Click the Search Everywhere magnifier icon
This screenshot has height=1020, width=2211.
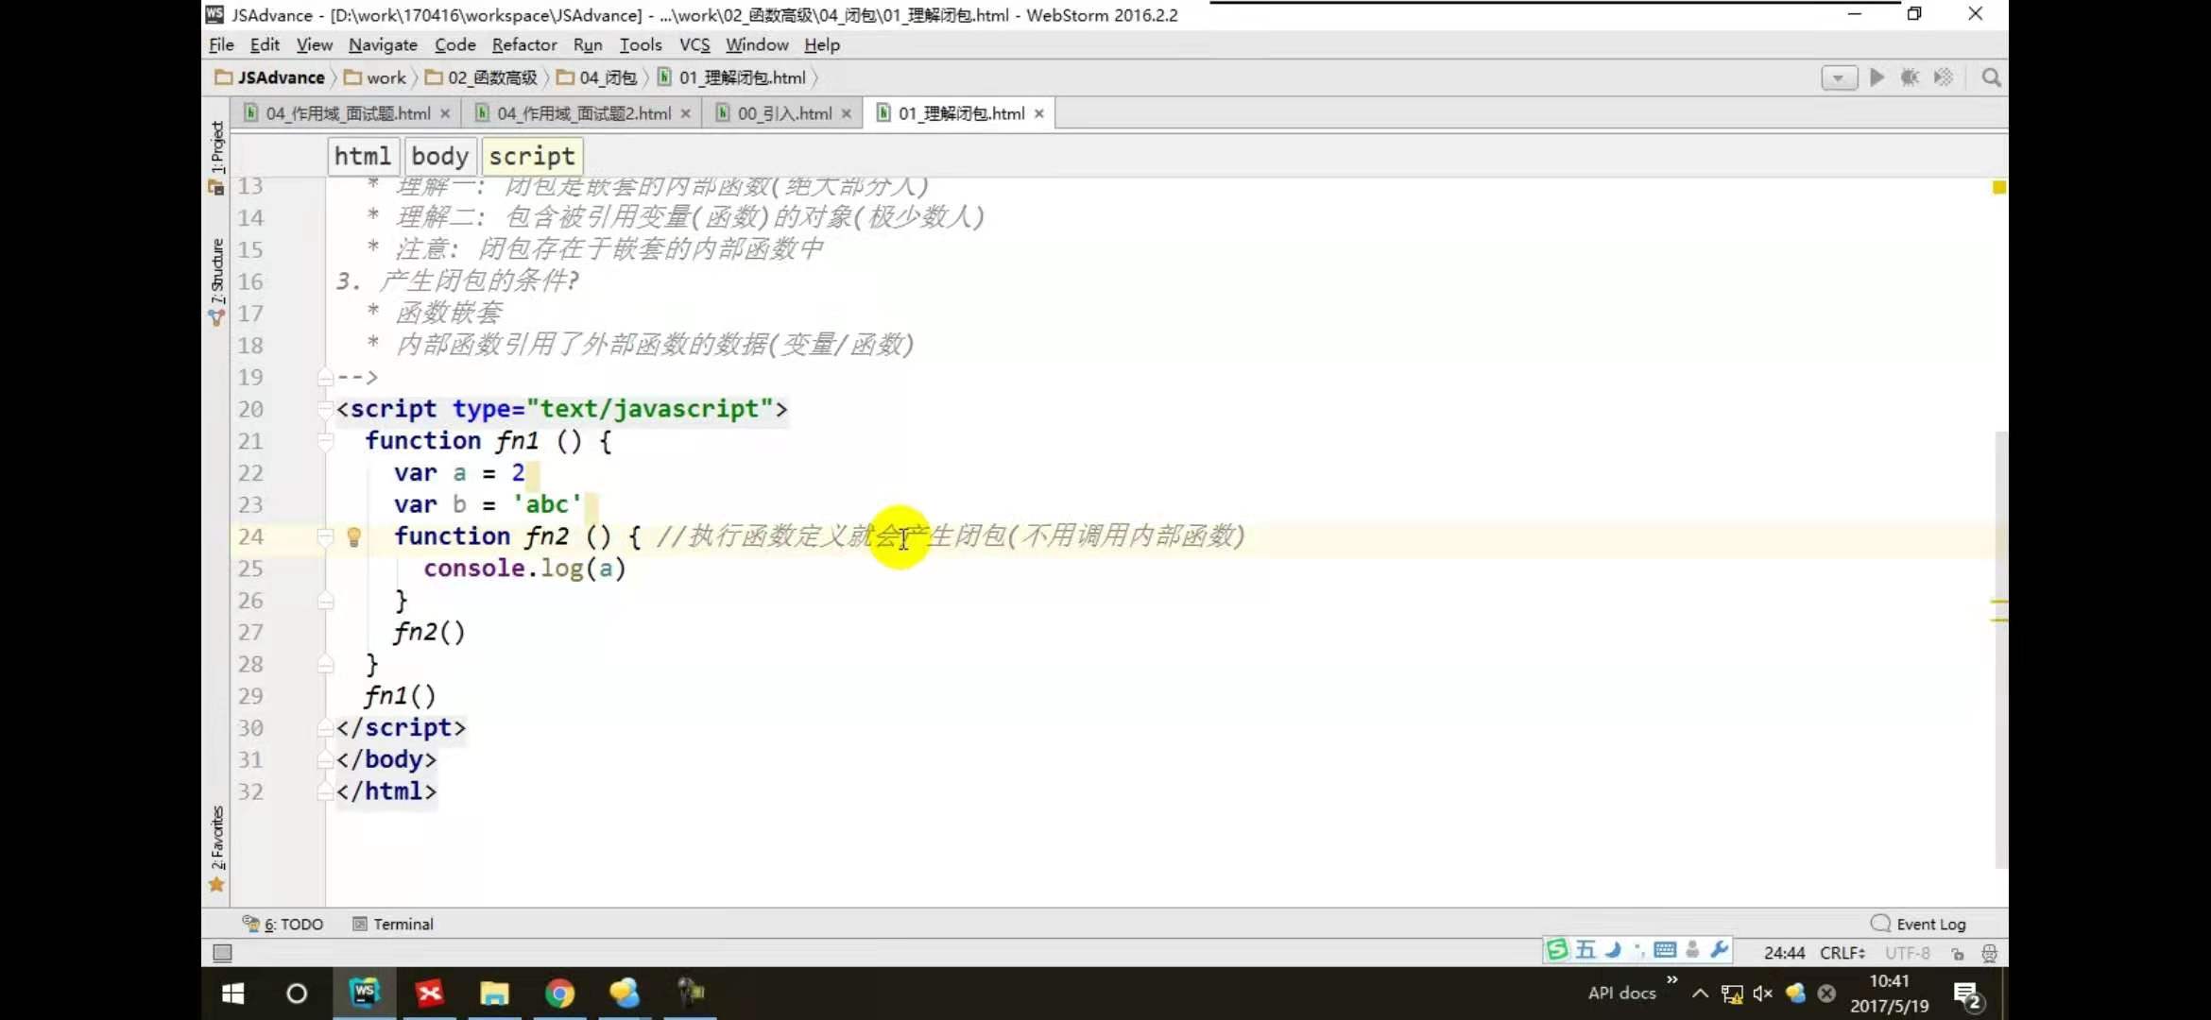point(1991,77)
